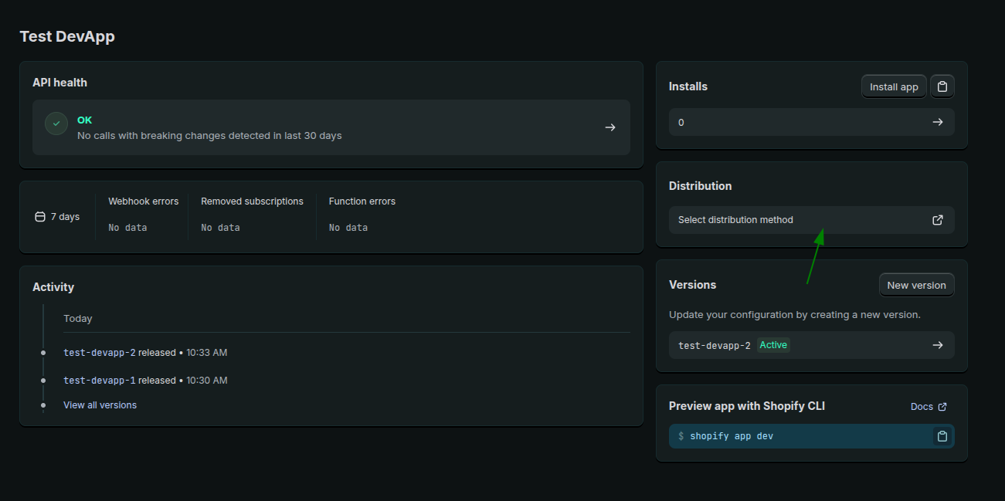Click the Function errors stat
This screenshot has height=501, width=1005.
point(362,201)
